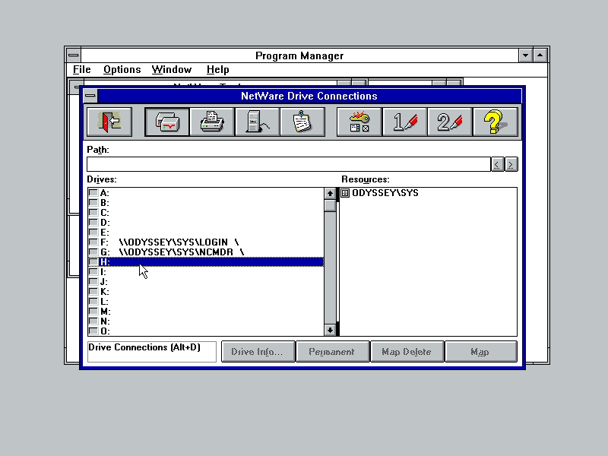
Task: Click the drive icon next to B:
Action: coord(93,202)
